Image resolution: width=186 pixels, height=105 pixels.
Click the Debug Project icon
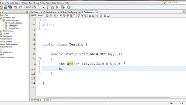[63, 7]
